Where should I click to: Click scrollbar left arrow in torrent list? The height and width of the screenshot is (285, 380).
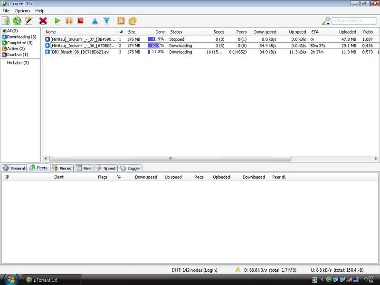46,159
